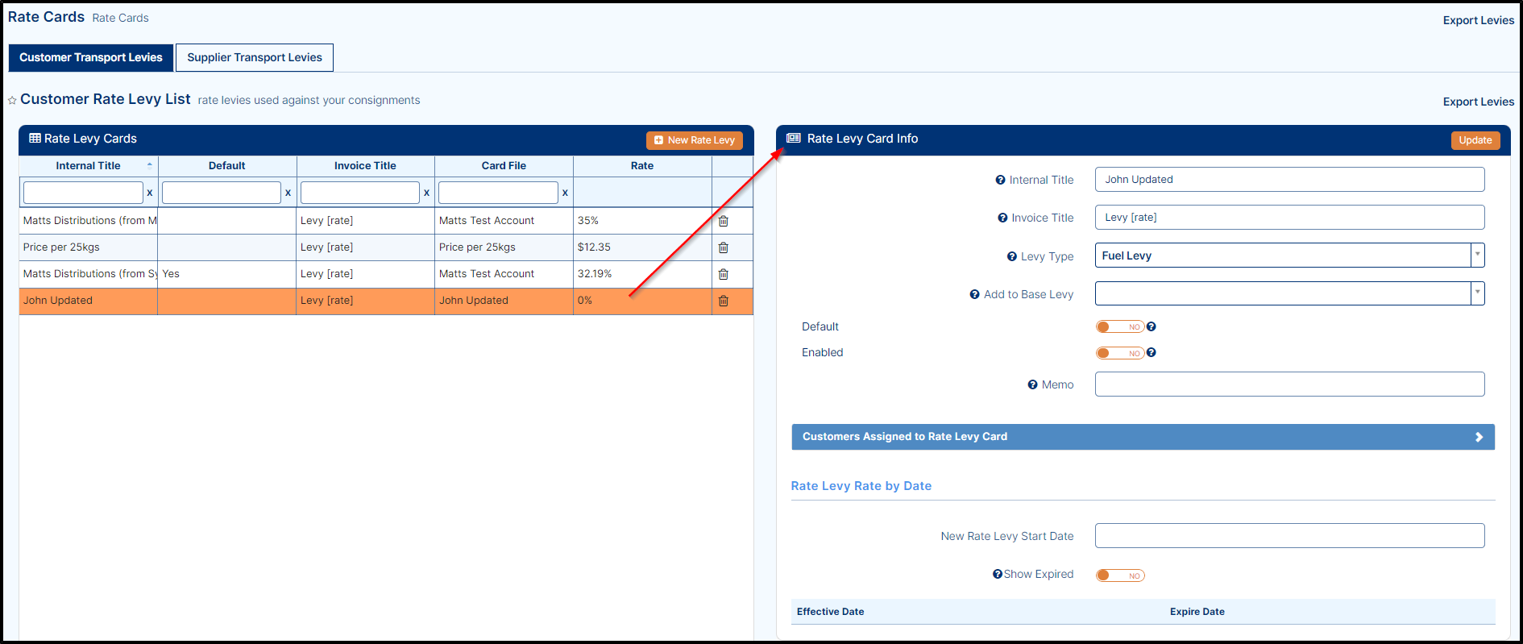This screenshot has width=1523, height=644.
Task: Click trash icon for John Updated row
Action: pyautogui.click(x=723, y=301)
